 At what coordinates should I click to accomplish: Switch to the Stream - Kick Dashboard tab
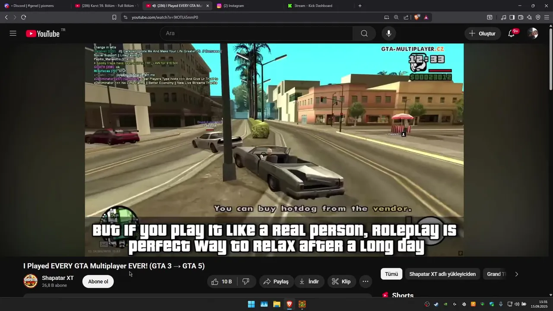coord(319,6)
